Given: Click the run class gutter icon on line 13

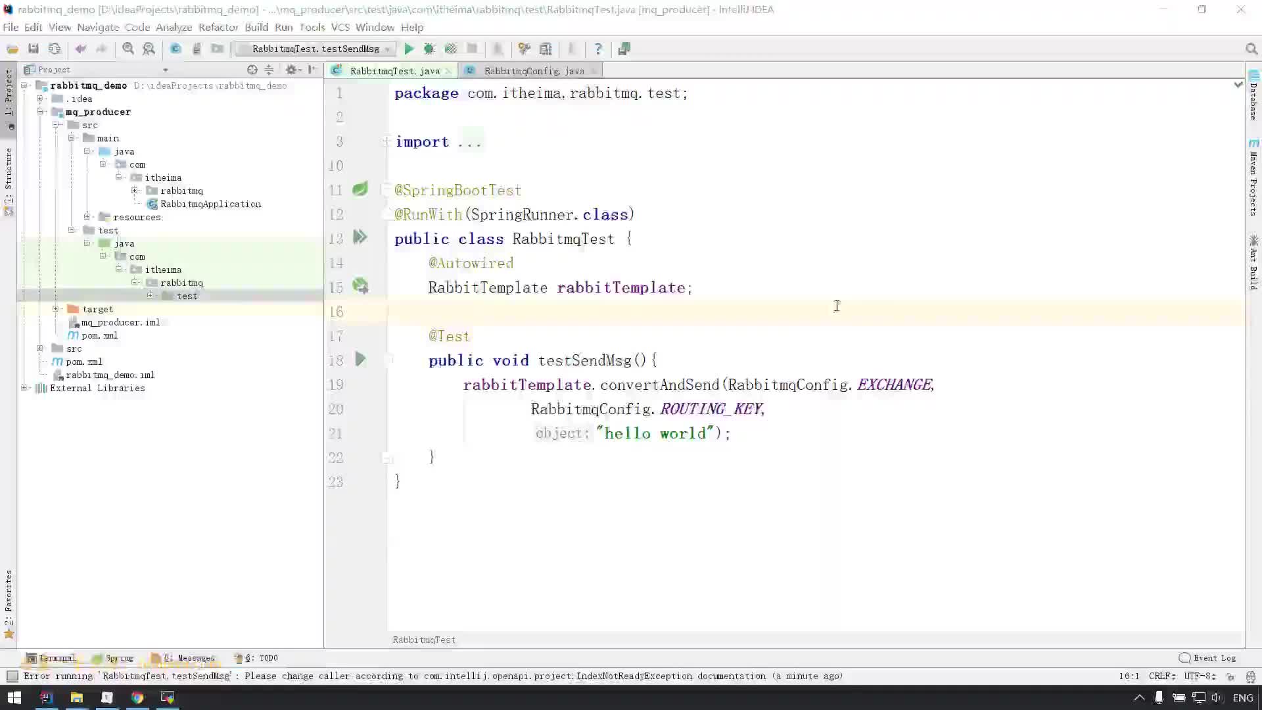Looking at the screenshot, I should [360, 237].
